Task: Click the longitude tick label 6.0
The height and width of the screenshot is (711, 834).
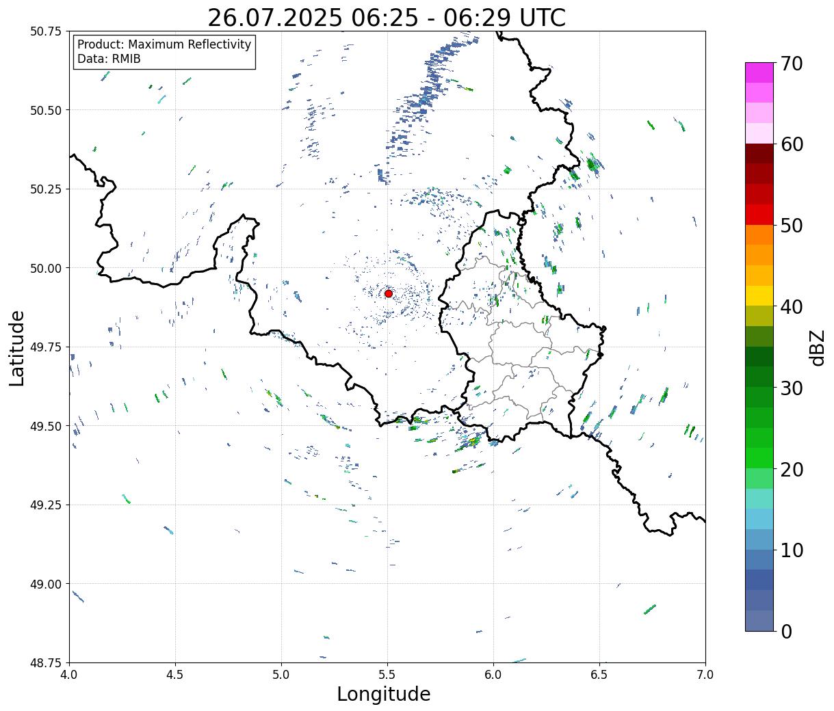Action: (x=493, y=675)
